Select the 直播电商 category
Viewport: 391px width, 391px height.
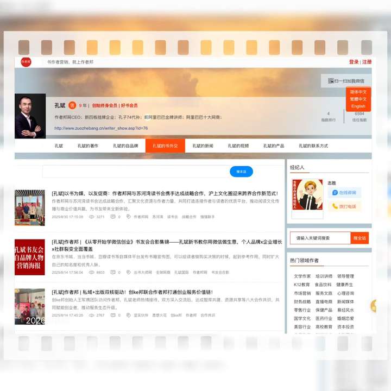tap(324, 302)
